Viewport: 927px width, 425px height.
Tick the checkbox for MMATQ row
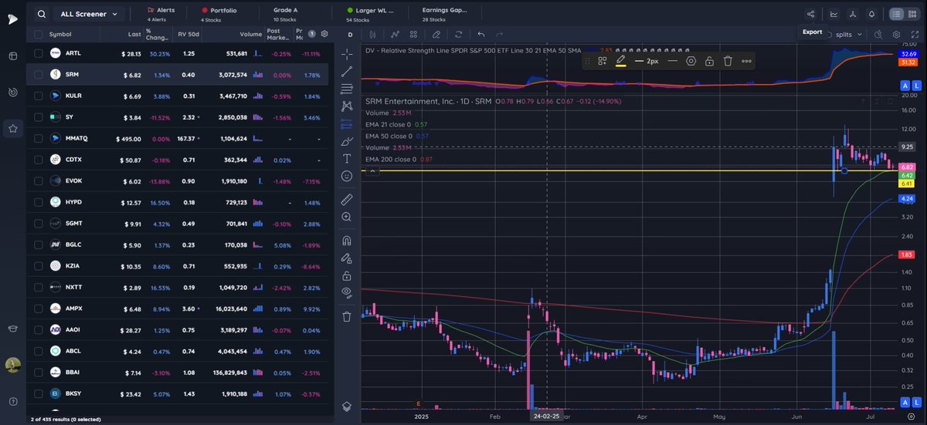[38, 139]
